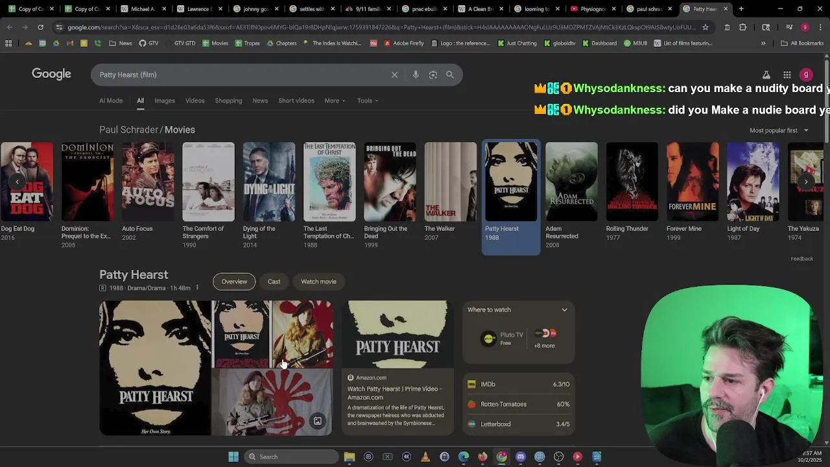Viewport: 830px width, 467px height.
Task: Open the Windows Start menu
Action: pyautogui.click(x=233, y=457)
